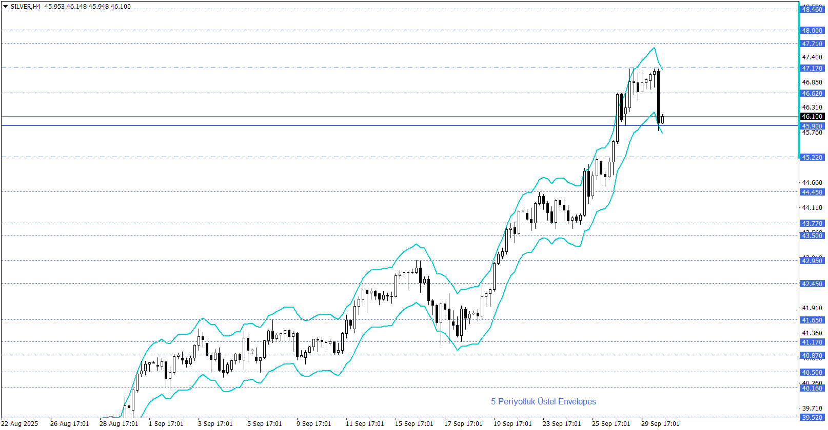Screen dimensions: 828x430
Task: Click the large black bearish candle near 47.170
Action: (x=658, y=97)
